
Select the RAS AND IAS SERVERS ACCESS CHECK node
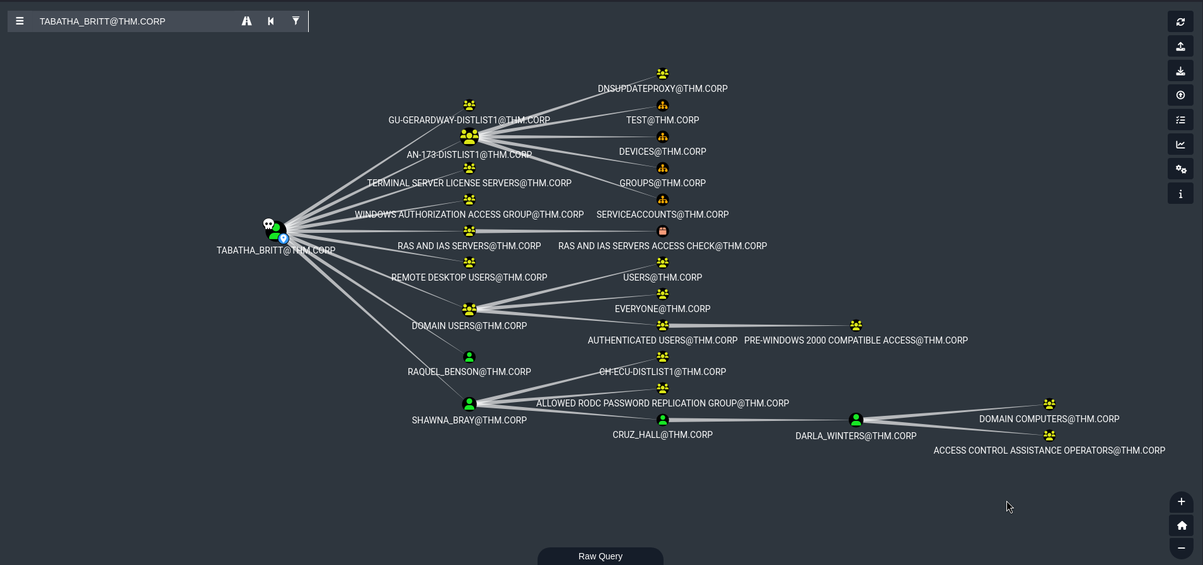pyautogui.click(x=662, y=232)
